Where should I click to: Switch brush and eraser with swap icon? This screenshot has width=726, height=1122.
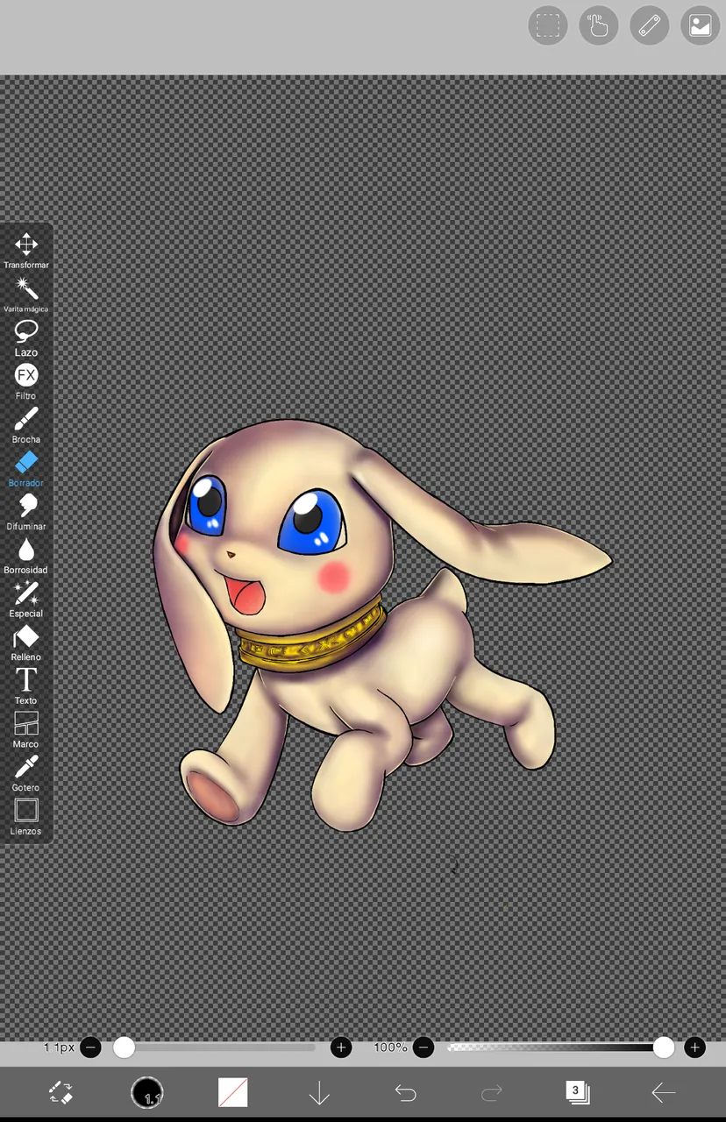[x=60, y=1092]
